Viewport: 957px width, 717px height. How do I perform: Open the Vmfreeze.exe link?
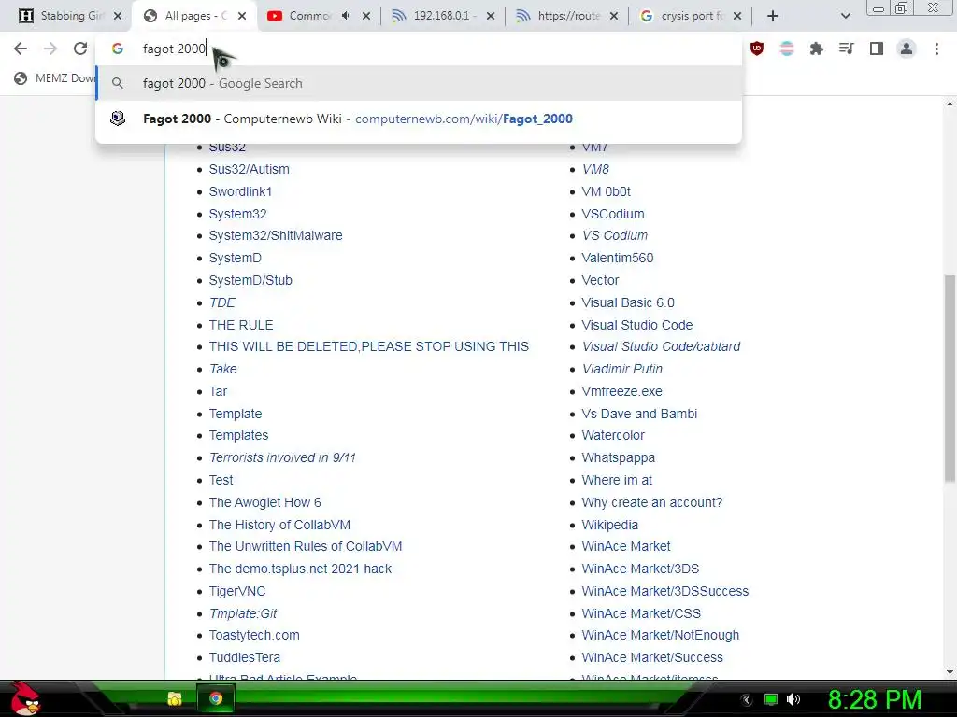(621, 391)
